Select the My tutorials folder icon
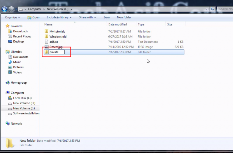233x153 pixels. tap(47, 31)
